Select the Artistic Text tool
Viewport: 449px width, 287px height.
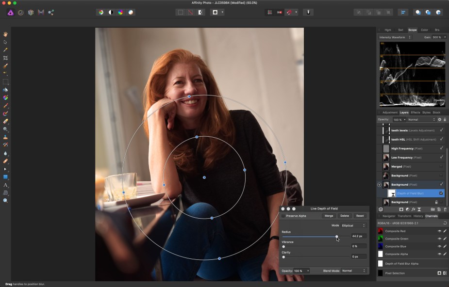point(5,185)
